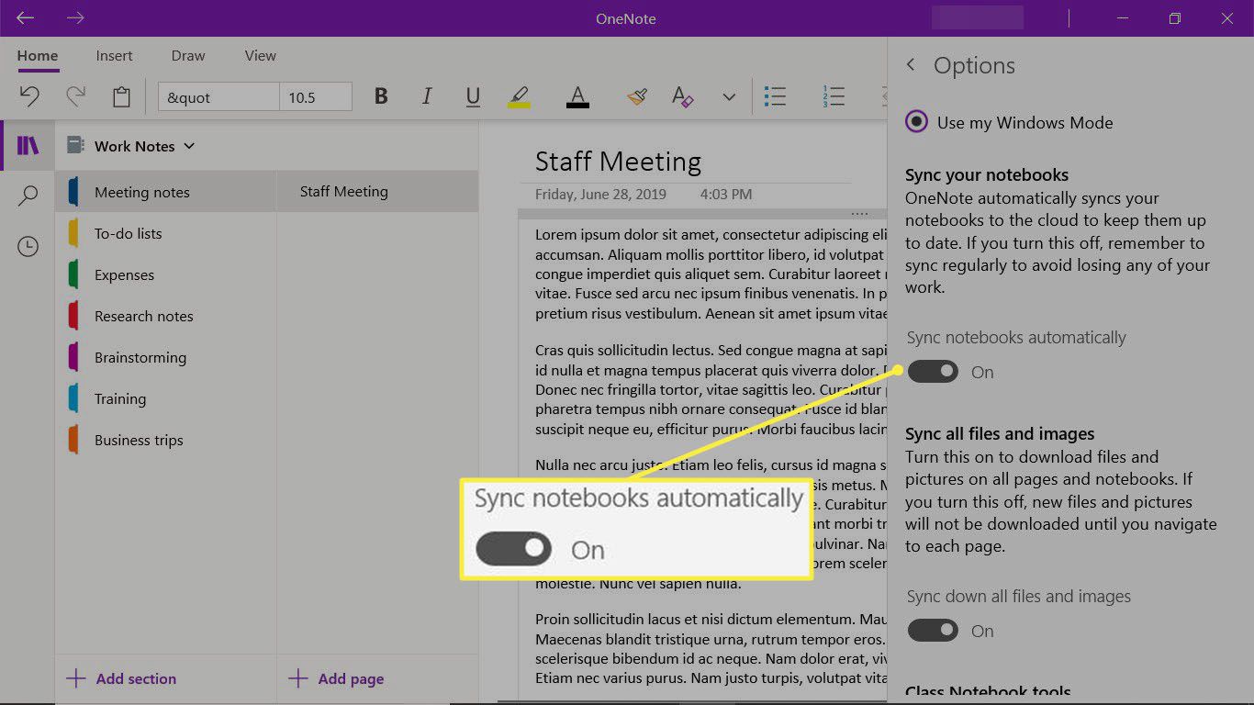Viewport: 1254px width, 705px height.
Task: Switch to the Home tab
Action: [38, 56]
